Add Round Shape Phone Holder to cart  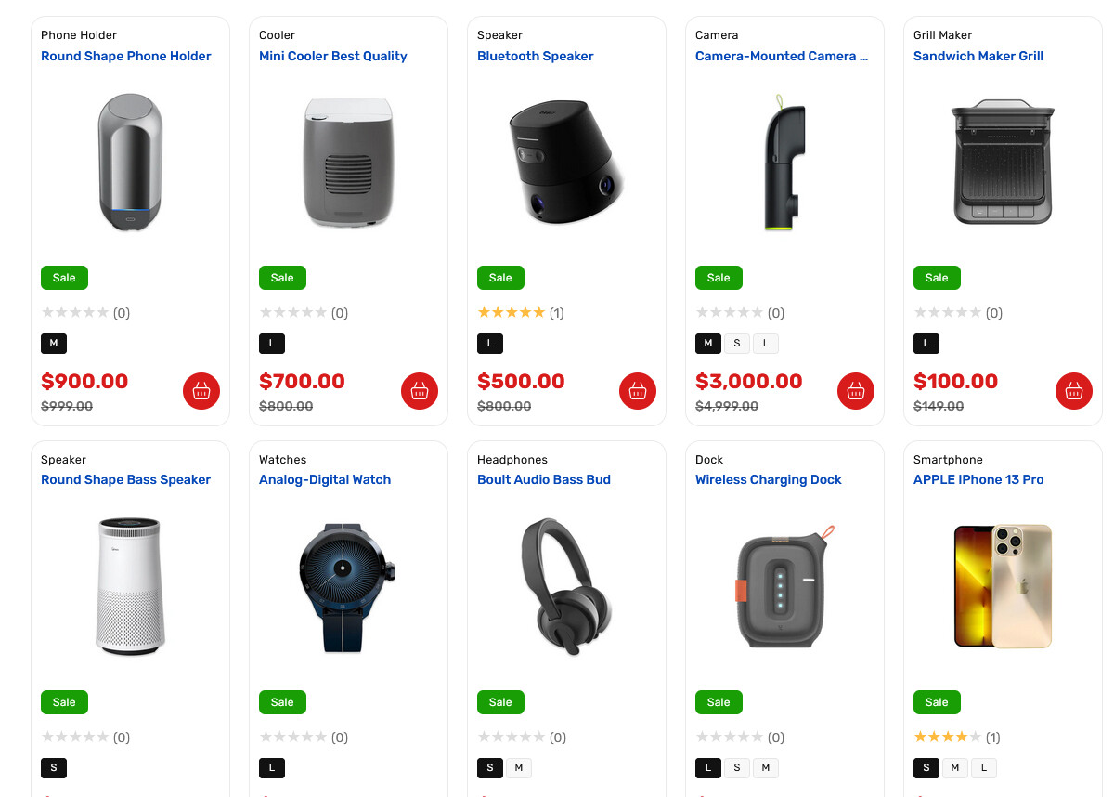201,391
